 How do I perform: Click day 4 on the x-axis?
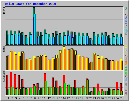pyautogui.click(x=20, y=98)
